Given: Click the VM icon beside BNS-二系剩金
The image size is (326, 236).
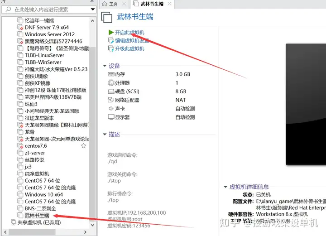Looking at the screenshot, I should click(x=20, y=208).
